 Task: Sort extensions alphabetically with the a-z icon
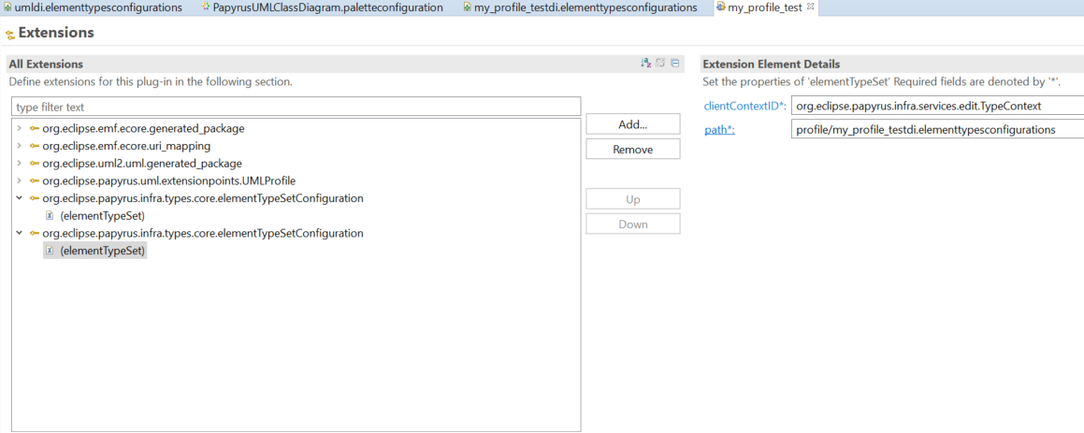point(645,63)
